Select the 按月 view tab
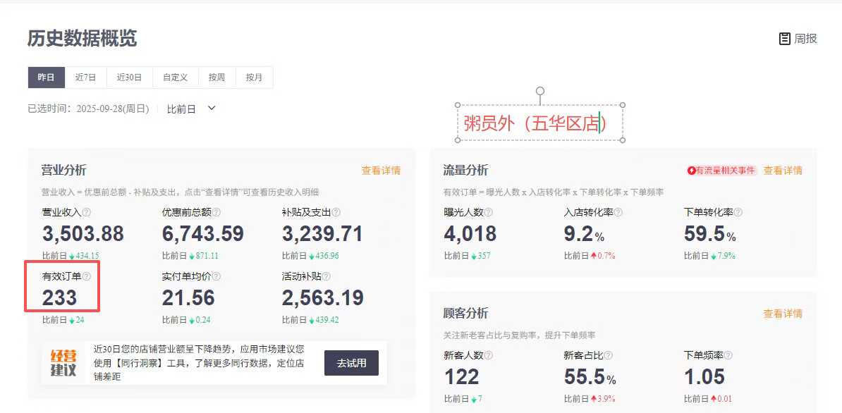 tap(254, 78)
